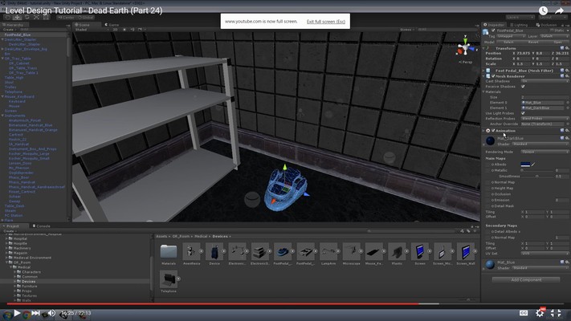Switch to the Game tab
Viewport: 571px width, 321px height.
[x=112, y=25]
